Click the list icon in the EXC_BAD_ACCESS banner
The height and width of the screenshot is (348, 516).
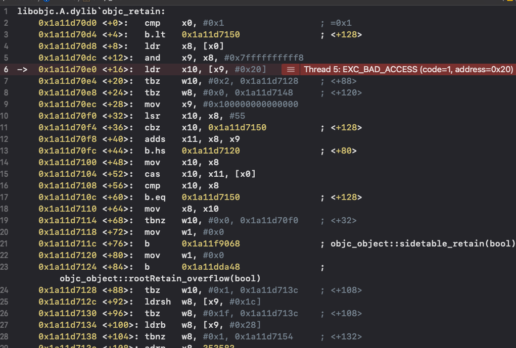[x=291, y=69]
